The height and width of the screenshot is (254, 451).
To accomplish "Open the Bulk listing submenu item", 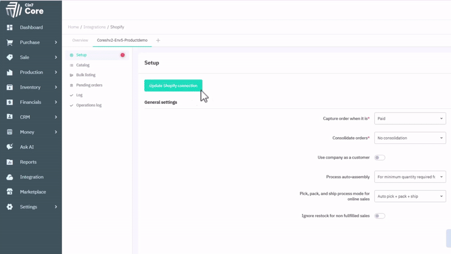I will [86, 75].
